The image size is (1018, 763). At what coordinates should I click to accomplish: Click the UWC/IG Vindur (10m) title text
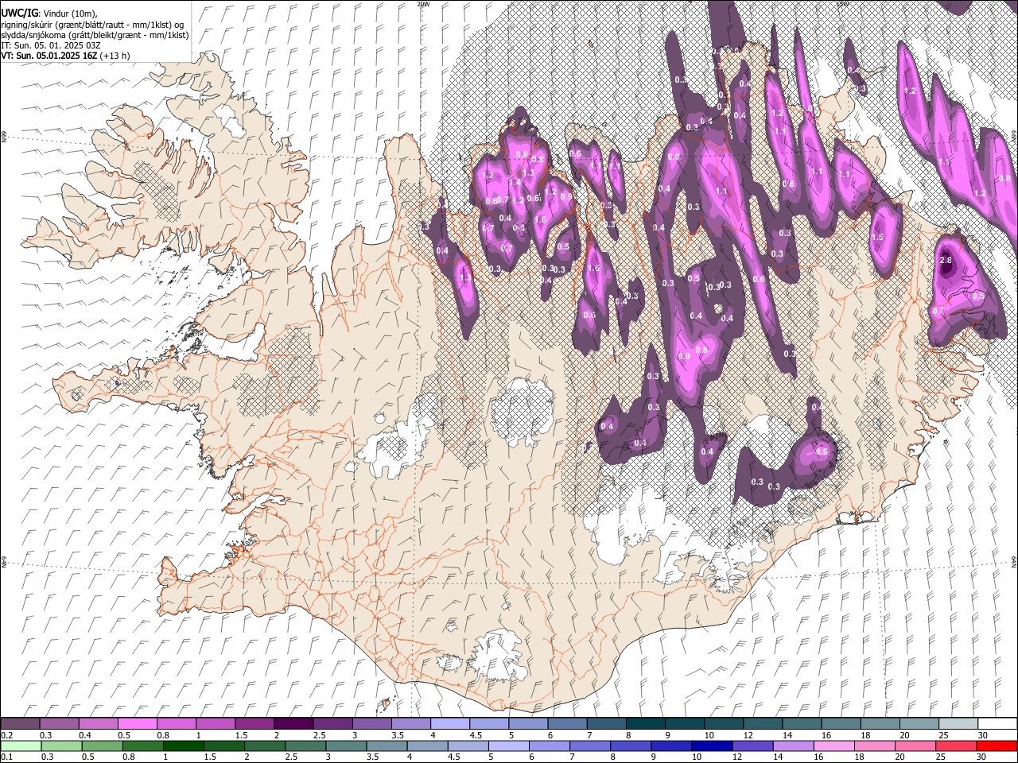tap(49, 13)
